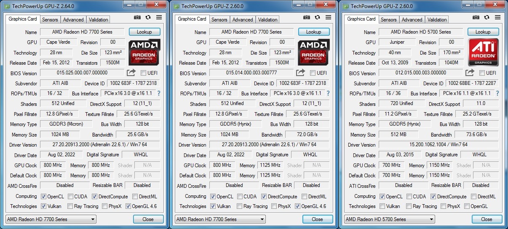Click bus interface question mark in left GPU-Z window
This screenshot has width=508, height=229.
(159, 93)
